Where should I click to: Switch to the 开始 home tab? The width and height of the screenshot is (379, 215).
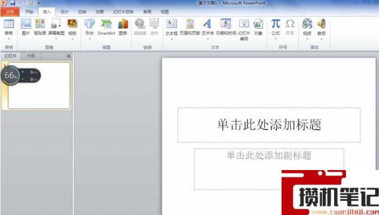click(29, 11)
